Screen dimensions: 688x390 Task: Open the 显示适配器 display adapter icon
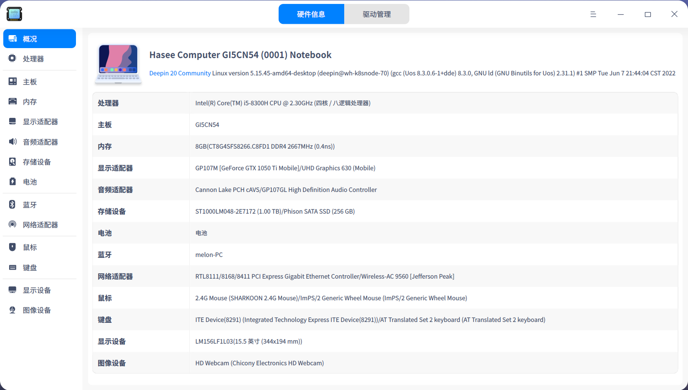(x=13, y=121)
